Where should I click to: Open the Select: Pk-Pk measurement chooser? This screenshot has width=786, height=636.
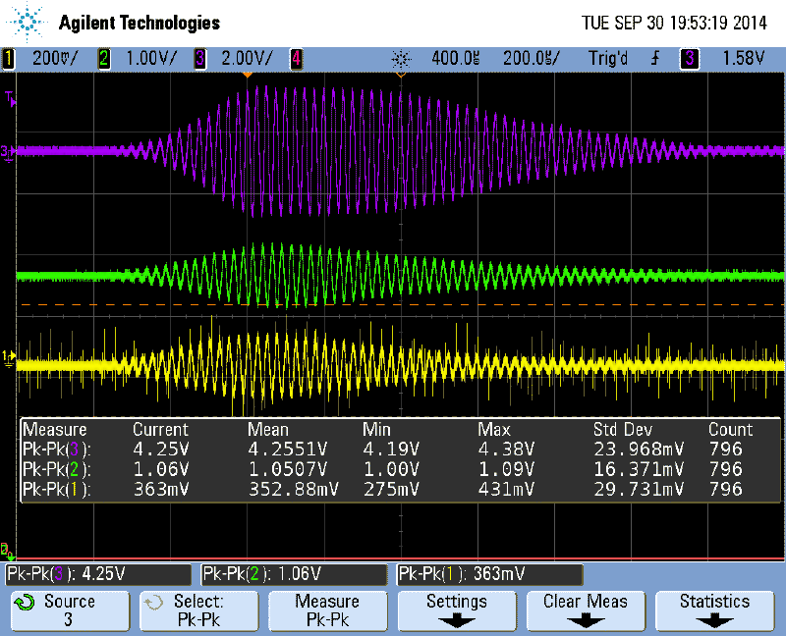[198, 610]
